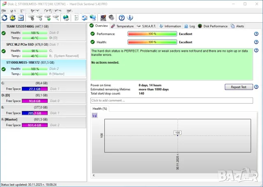Screen dimensions: 263x187
Task: Open the File menu
Action: pos(4,11)
